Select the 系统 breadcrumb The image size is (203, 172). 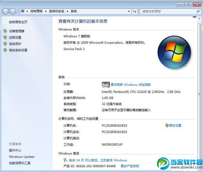[74, 11]
